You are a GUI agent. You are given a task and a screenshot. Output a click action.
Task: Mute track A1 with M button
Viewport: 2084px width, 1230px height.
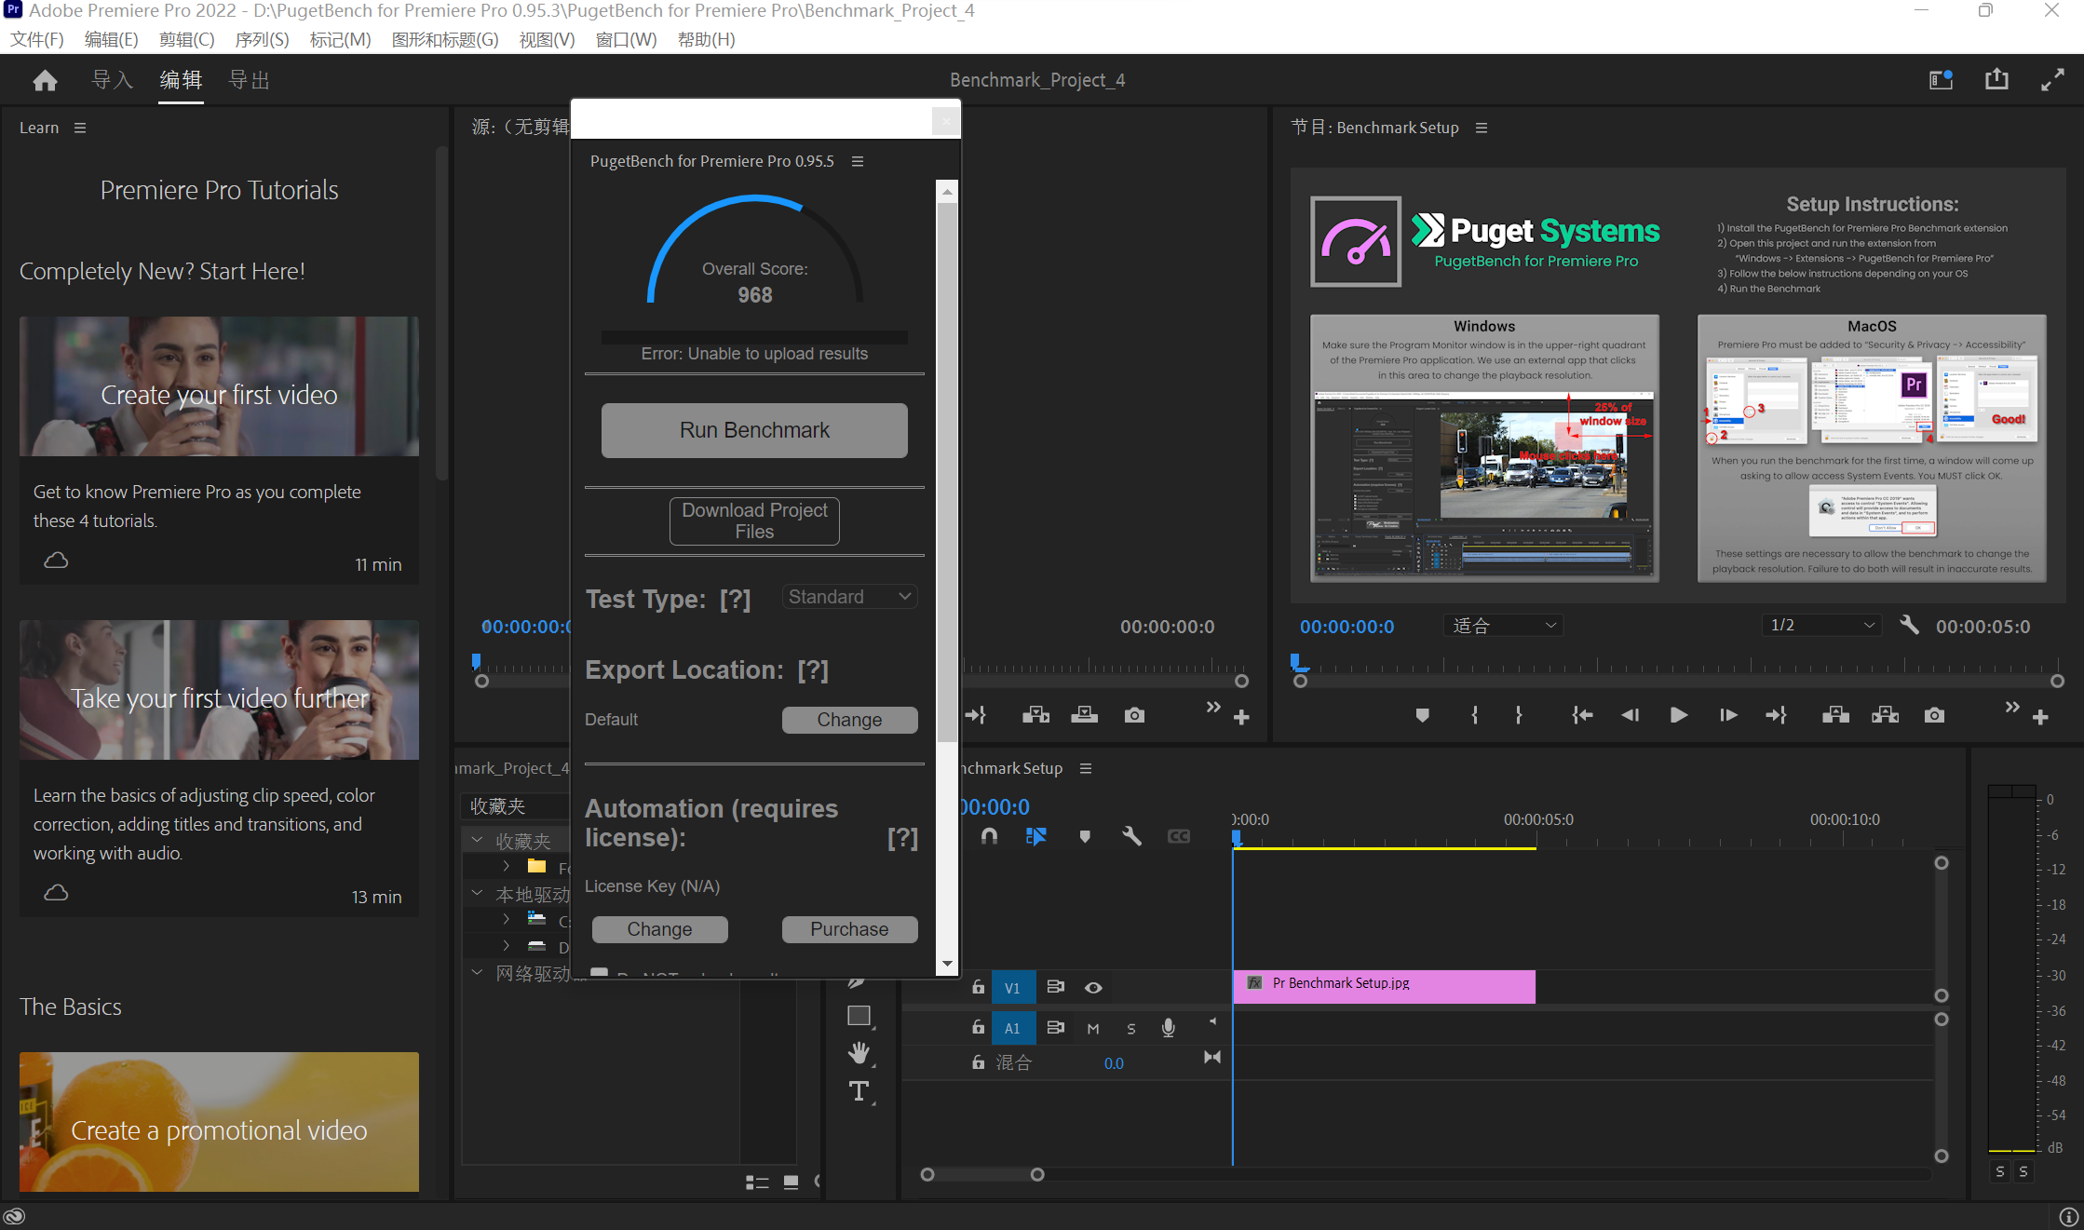pyautogui.click(x=1093, y=1028)
